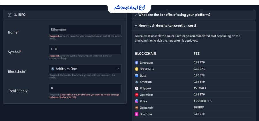This screenshot has width=259, height=121.
Task: Click the Pulse blockchain icon
Action: point(137,101)
